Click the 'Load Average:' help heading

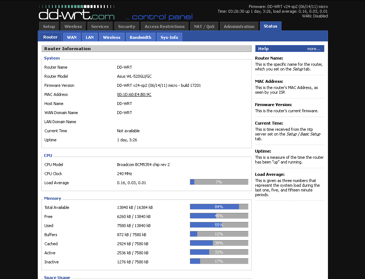pos(269,174)
